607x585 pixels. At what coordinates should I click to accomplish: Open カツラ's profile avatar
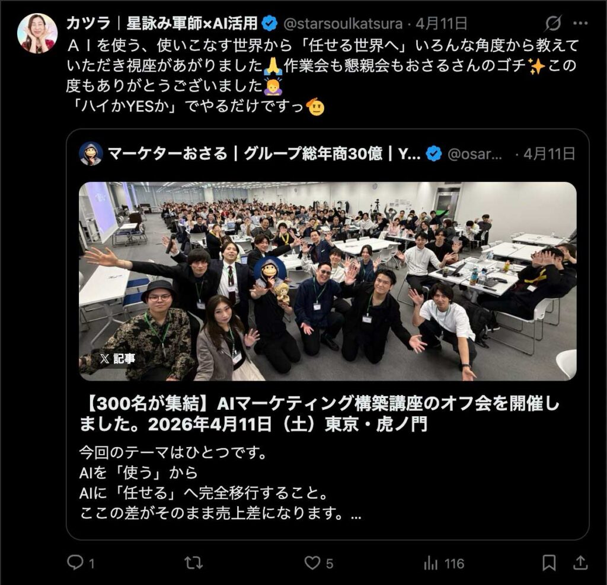37,33
